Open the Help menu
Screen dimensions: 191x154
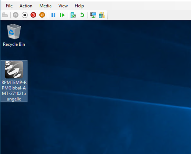pos(79,6)
